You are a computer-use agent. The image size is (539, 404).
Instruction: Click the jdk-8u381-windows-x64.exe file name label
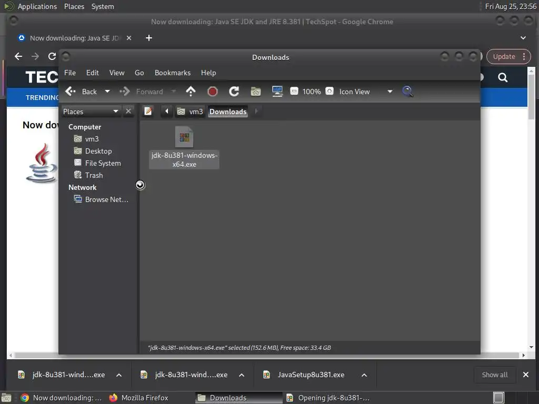click(x=184, y=160)
